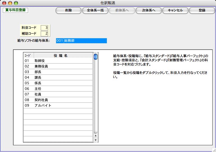216x152 pixels.
Task: Select row 04 課長 in the list
Action: (x=58, y=78)
